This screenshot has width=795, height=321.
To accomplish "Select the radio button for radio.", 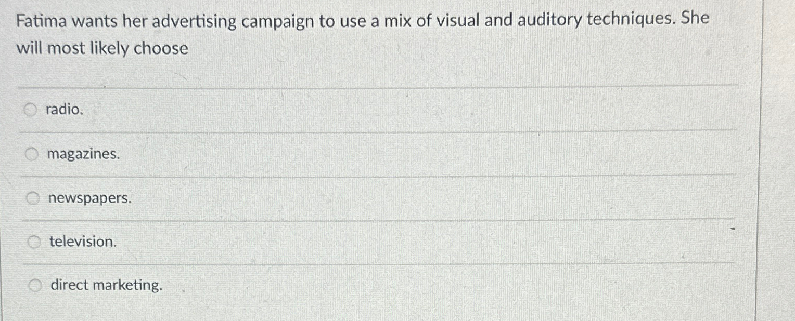I will [31, 110].
